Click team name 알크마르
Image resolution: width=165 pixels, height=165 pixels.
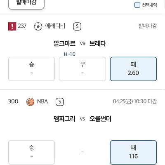64,43
